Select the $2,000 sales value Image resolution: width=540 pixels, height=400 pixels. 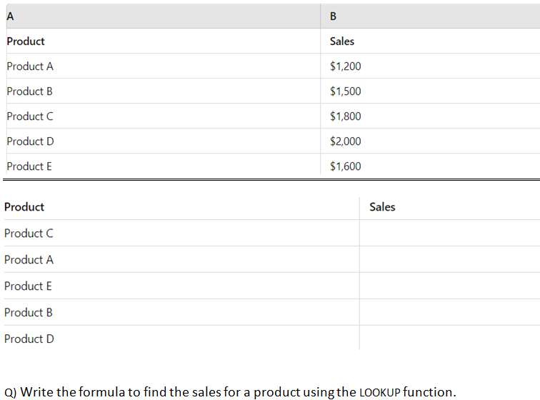click(x=346, y=141)
